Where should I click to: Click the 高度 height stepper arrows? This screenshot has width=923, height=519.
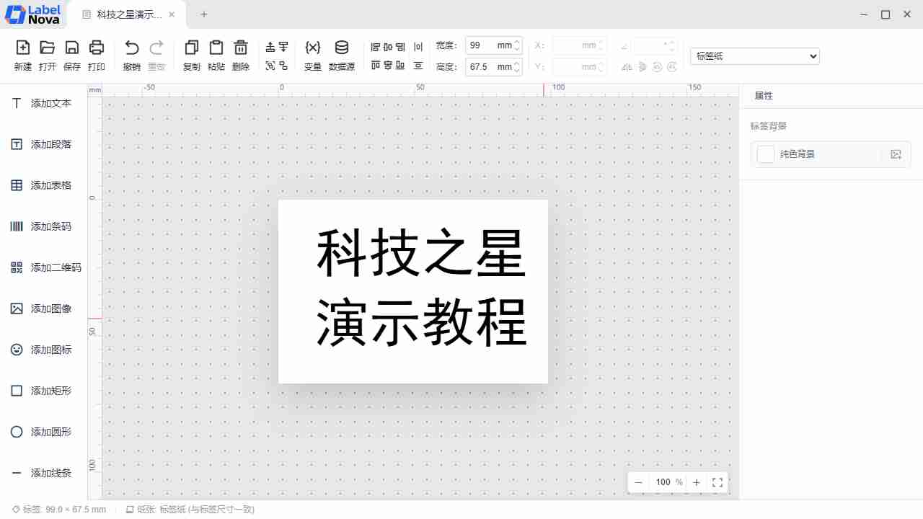point(517,67)
